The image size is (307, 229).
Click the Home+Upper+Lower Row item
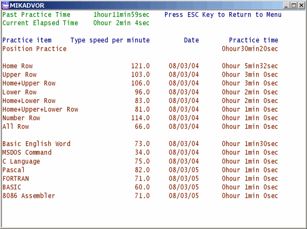coord(140,109)
